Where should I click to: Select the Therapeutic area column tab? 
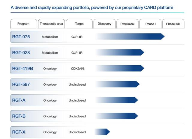[51, 24]
